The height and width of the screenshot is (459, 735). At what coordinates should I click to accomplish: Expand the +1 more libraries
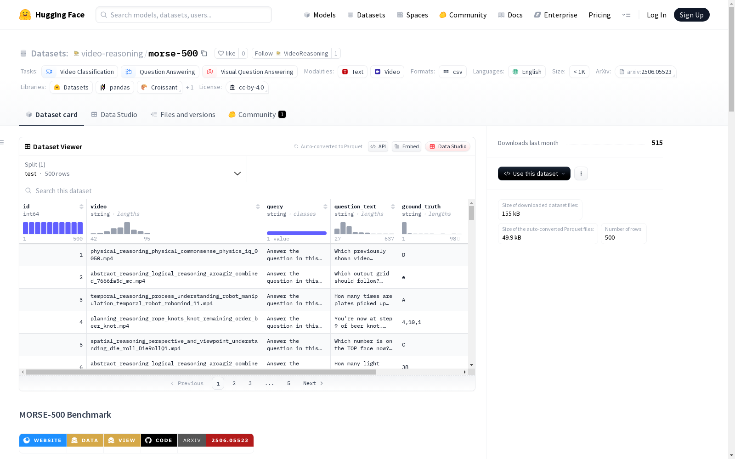(x=190, y=87)
